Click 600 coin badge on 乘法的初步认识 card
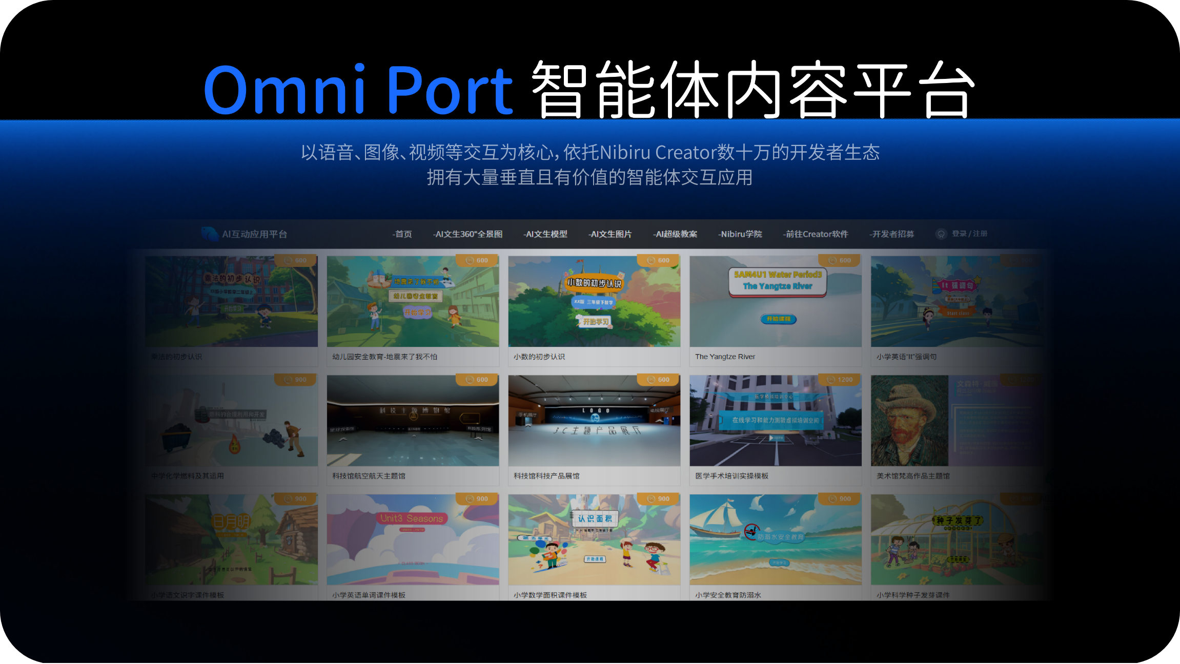This screenshot has height=664, width=1180. [296, 260]
